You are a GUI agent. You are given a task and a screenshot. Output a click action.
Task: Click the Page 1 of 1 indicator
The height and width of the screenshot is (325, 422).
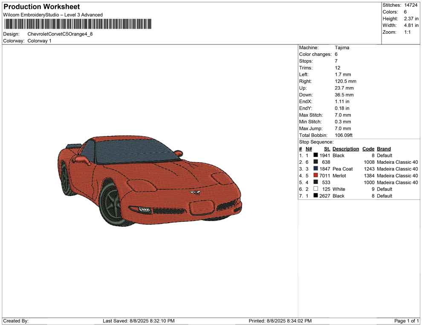coord(407,321)
